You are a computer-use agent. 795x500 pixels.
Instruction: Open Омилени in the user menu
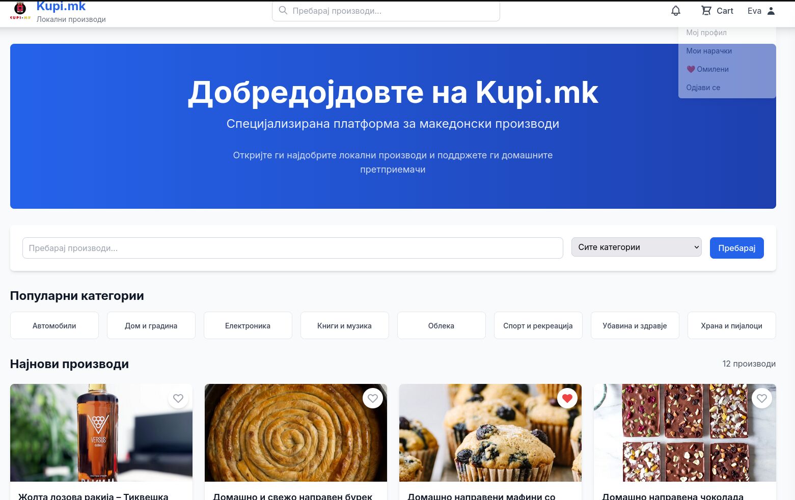[708, 69]
